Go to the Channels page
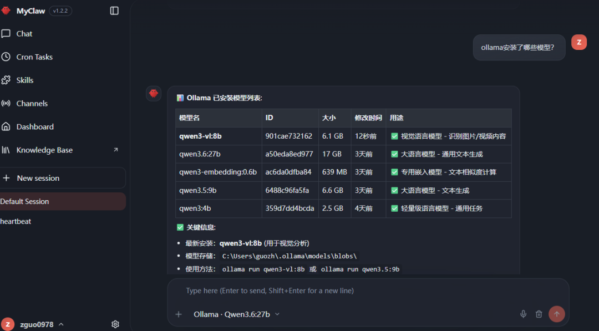This screenshot has width=599, height=331. 32,104
